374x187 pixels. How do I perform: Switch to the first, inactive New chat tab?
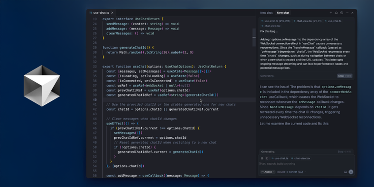[x=266, y=13]
